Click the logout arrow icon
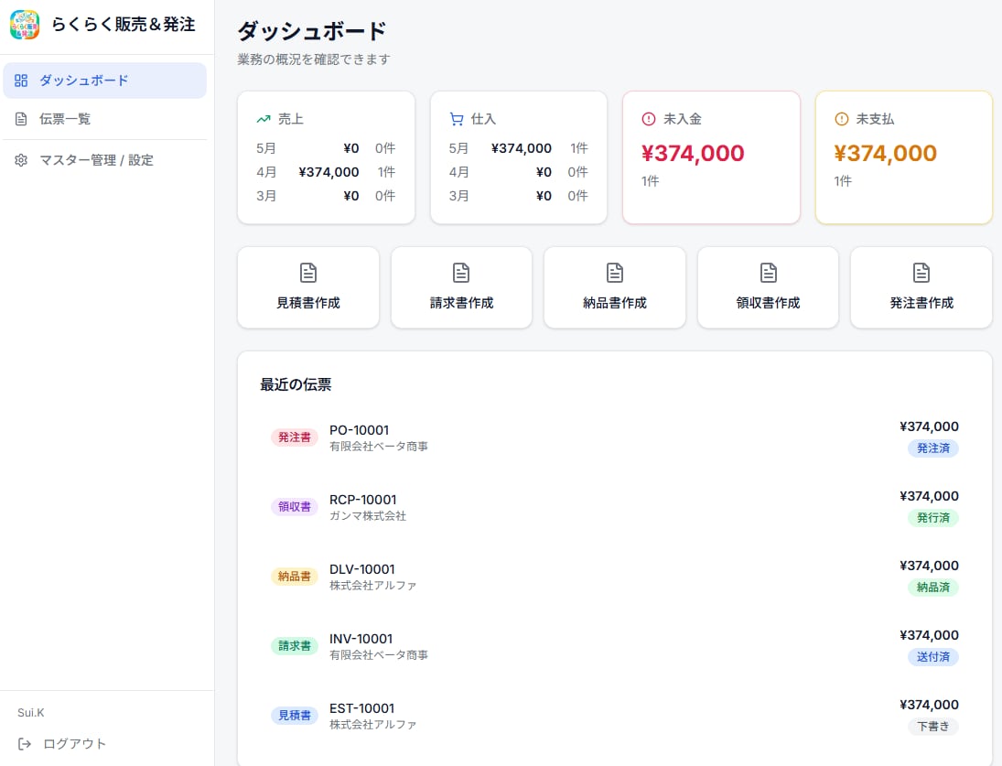Image resolution: width=1002 pixels, height=766 pixels. coord(25,744)
